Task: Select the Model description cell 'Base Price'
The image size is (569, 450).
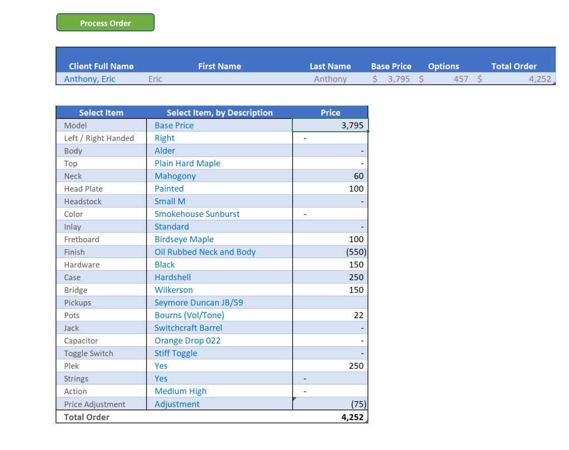Action: [219, 125]
